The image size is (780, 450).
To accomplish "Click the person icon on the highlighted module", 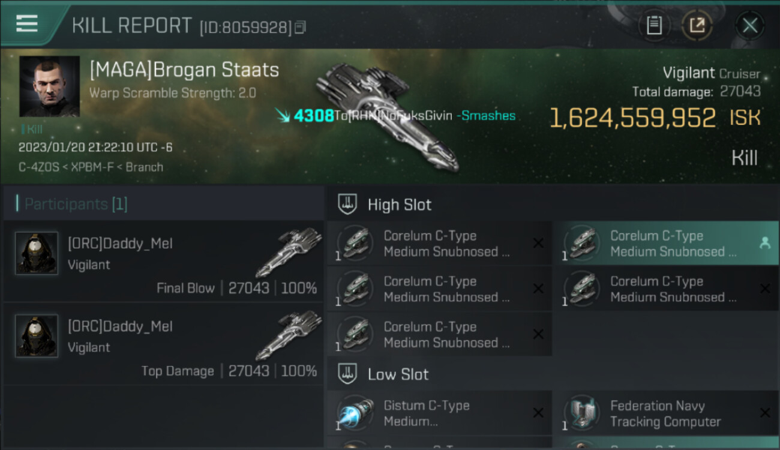I will (x=764, y=243).
